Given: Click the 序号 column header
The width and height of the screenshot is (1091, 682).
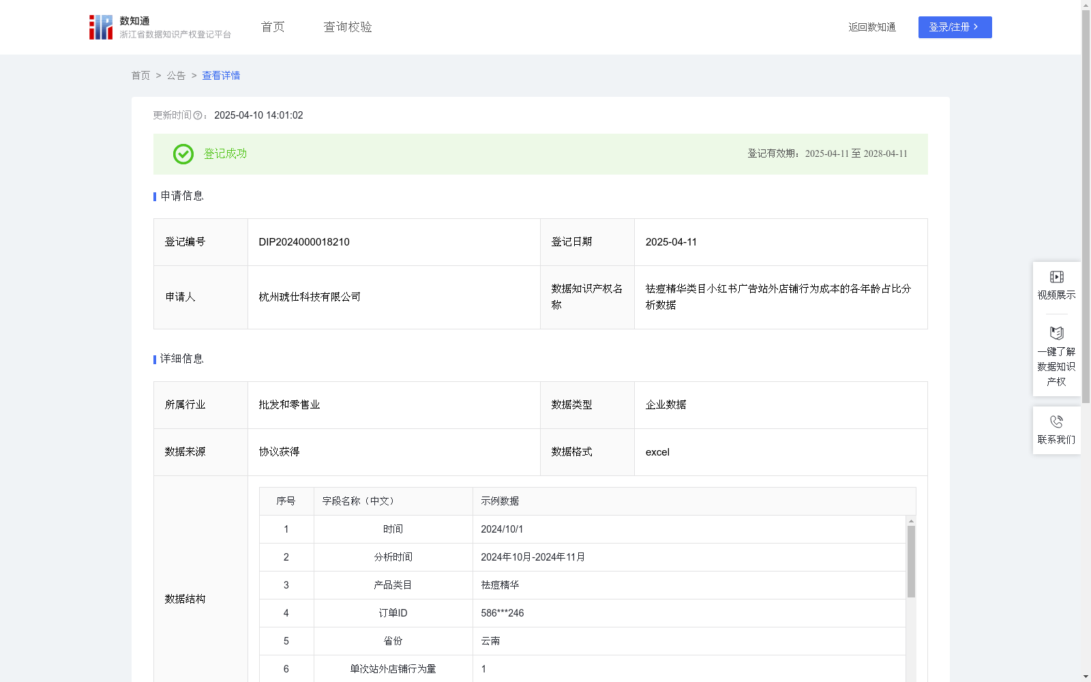Looking at the screenshot, I should point(286,501).
